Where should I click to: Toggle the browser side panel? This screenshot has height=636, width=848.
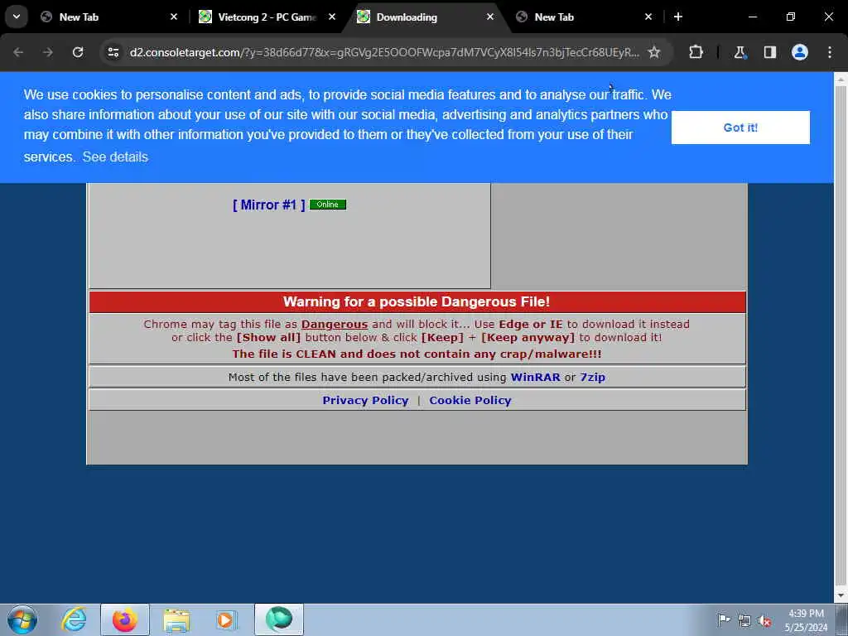770,52
